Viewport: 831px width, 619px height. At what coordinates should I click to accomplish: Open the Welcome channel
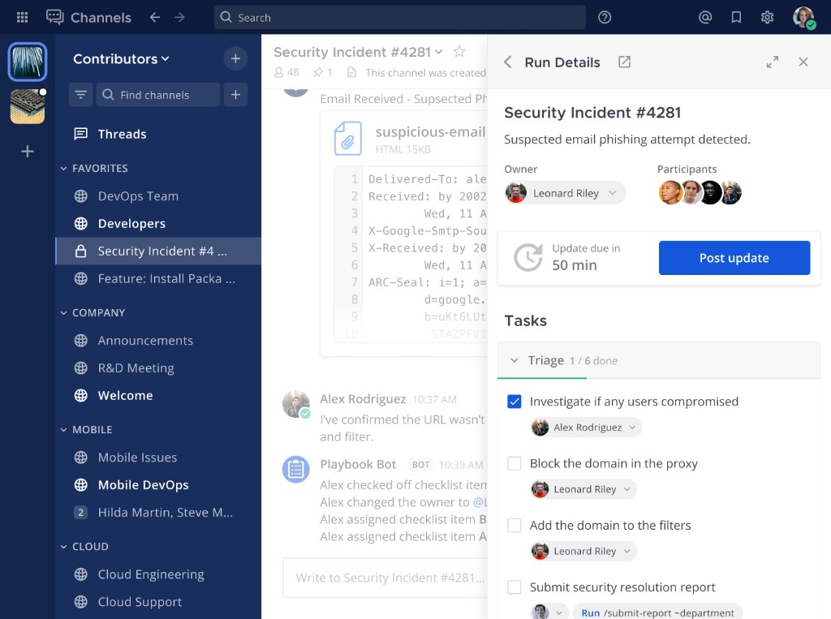(x=158, y=395)
